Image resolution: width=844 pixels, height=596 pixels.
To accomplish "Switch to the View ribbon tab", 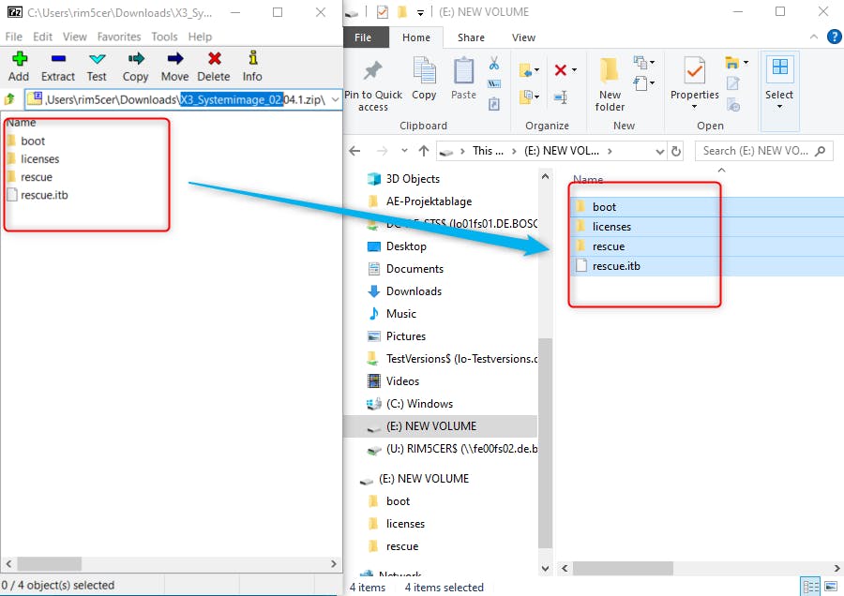I will point(523,37).
